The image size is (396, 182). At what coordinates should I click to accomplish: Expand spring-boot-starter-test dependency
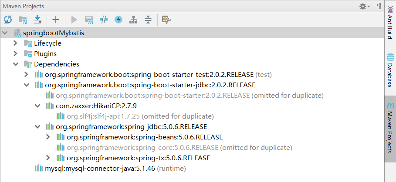click(26, 74)
